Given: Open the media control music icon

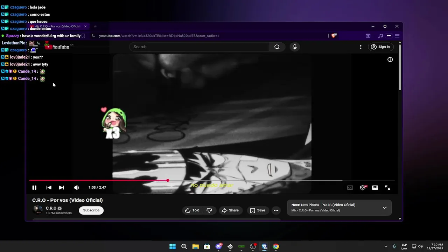Looking at the screenshot, I should tap(380, 36).
